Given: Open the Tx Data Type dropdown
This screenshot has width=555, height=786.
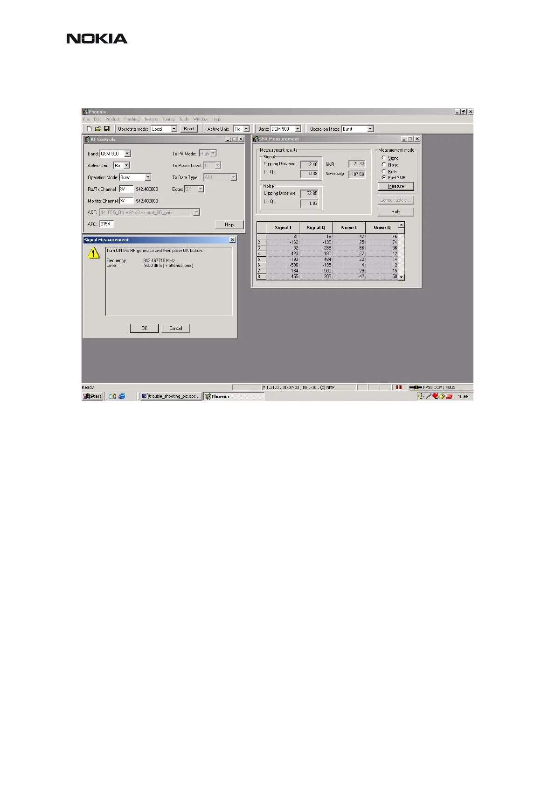Looking at the screenshot, I should 234,177.
